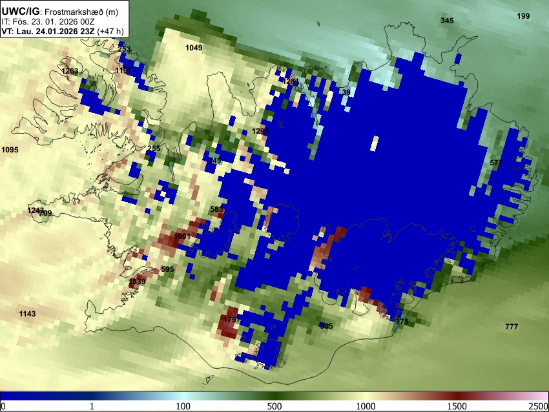Click the legend label 1500

457,406
